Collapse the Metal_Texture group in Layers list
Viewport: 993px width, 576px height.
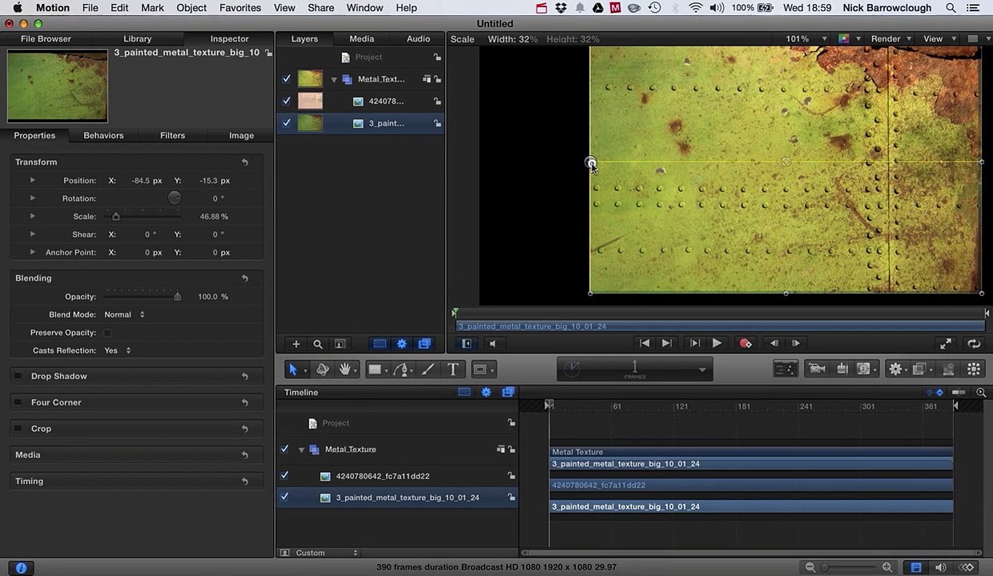(334, 79)
